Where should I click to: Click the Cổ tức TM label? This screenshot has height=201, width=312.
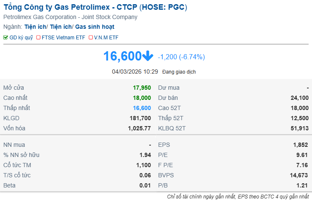[x=17, y=165]
